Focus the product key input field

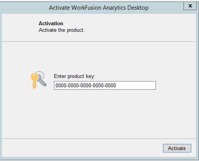(x=105, y=85)
